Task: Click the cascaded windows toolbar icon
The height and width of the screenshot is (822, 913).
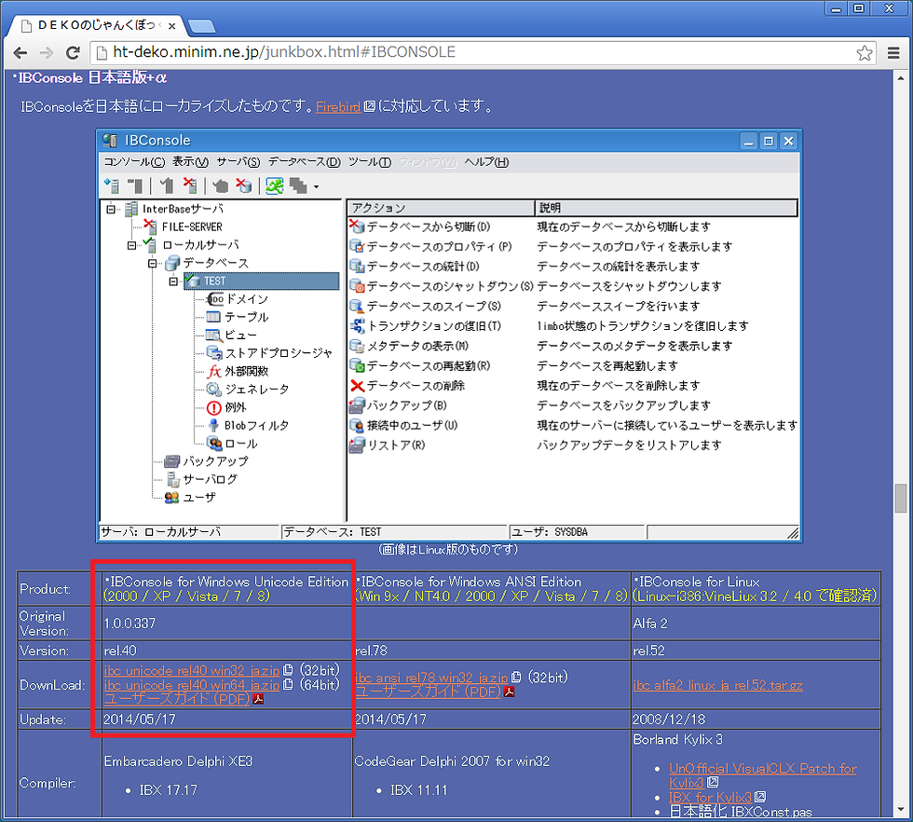Action: [x=299, y=185]
